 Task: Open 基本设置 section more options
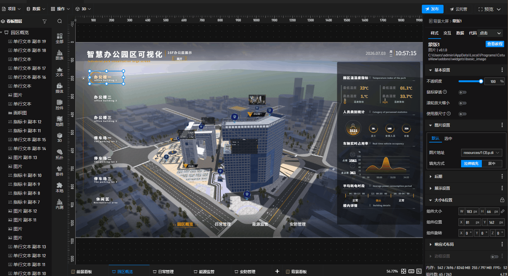(502, 70)
